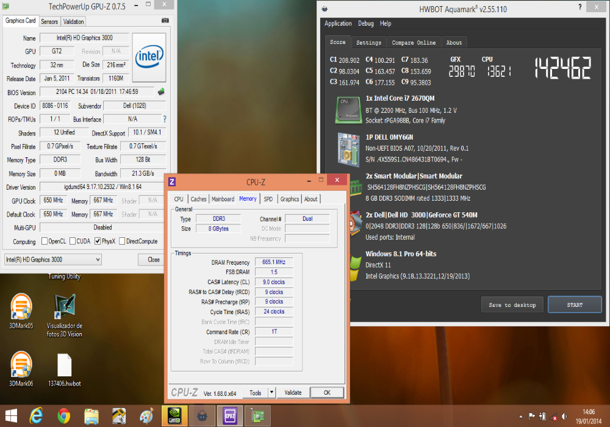The width and height of the screenshot is (610, 427).
Task: Open Debug menu in Aquamark
Action: pos(365,23)
